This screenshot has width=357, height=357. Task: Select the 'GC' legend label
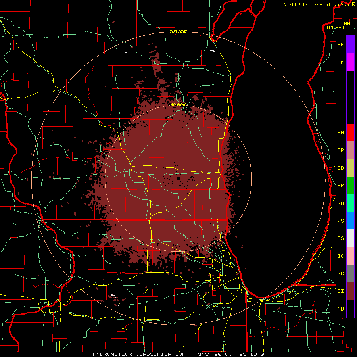340,274
